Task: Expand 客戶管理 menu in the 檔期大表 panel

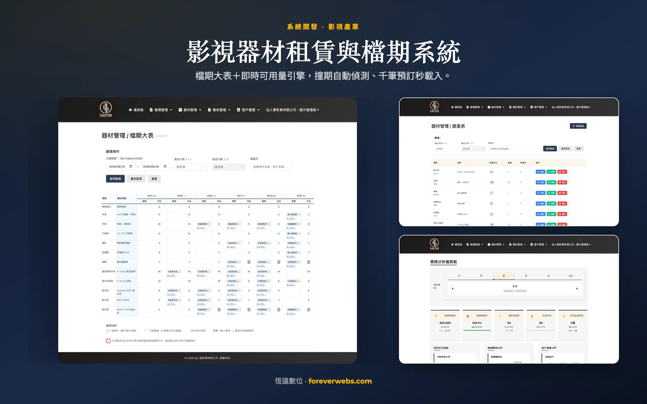Action: click(248, 110)
